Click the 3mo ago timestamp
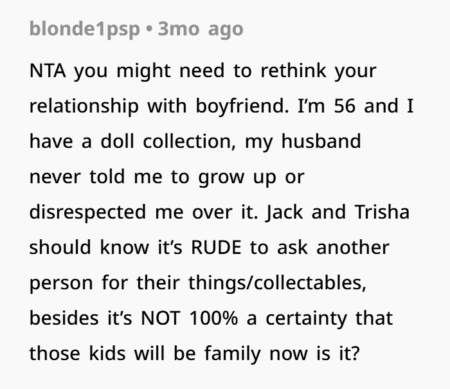The image size is (450, 389). [201, 30]
